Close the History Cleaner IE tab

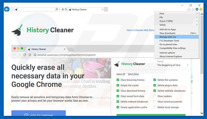pyautogui.click(x=102, y=9)
